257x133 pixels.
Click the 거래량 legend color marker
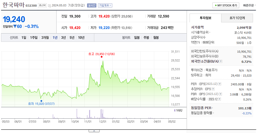click(175, 110)
